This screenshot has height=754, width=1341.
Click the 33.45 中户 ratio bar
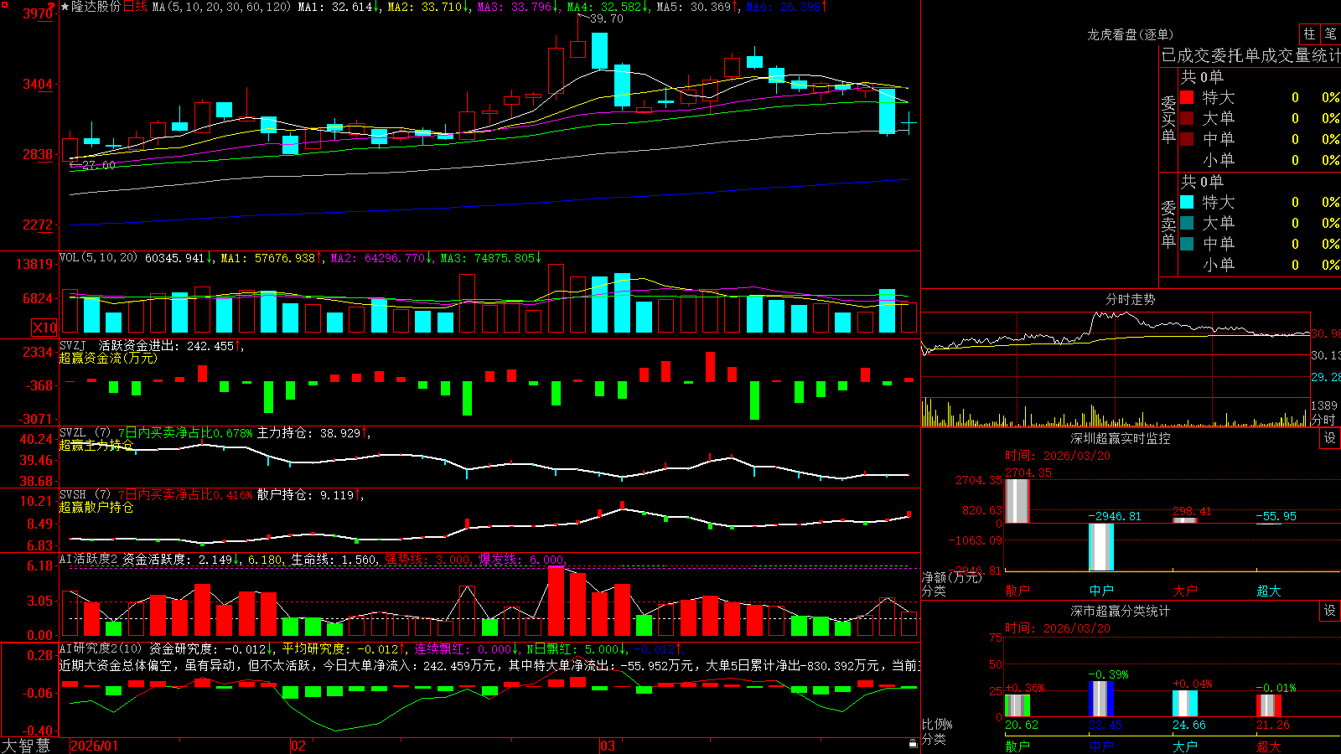pos(1101,699)
